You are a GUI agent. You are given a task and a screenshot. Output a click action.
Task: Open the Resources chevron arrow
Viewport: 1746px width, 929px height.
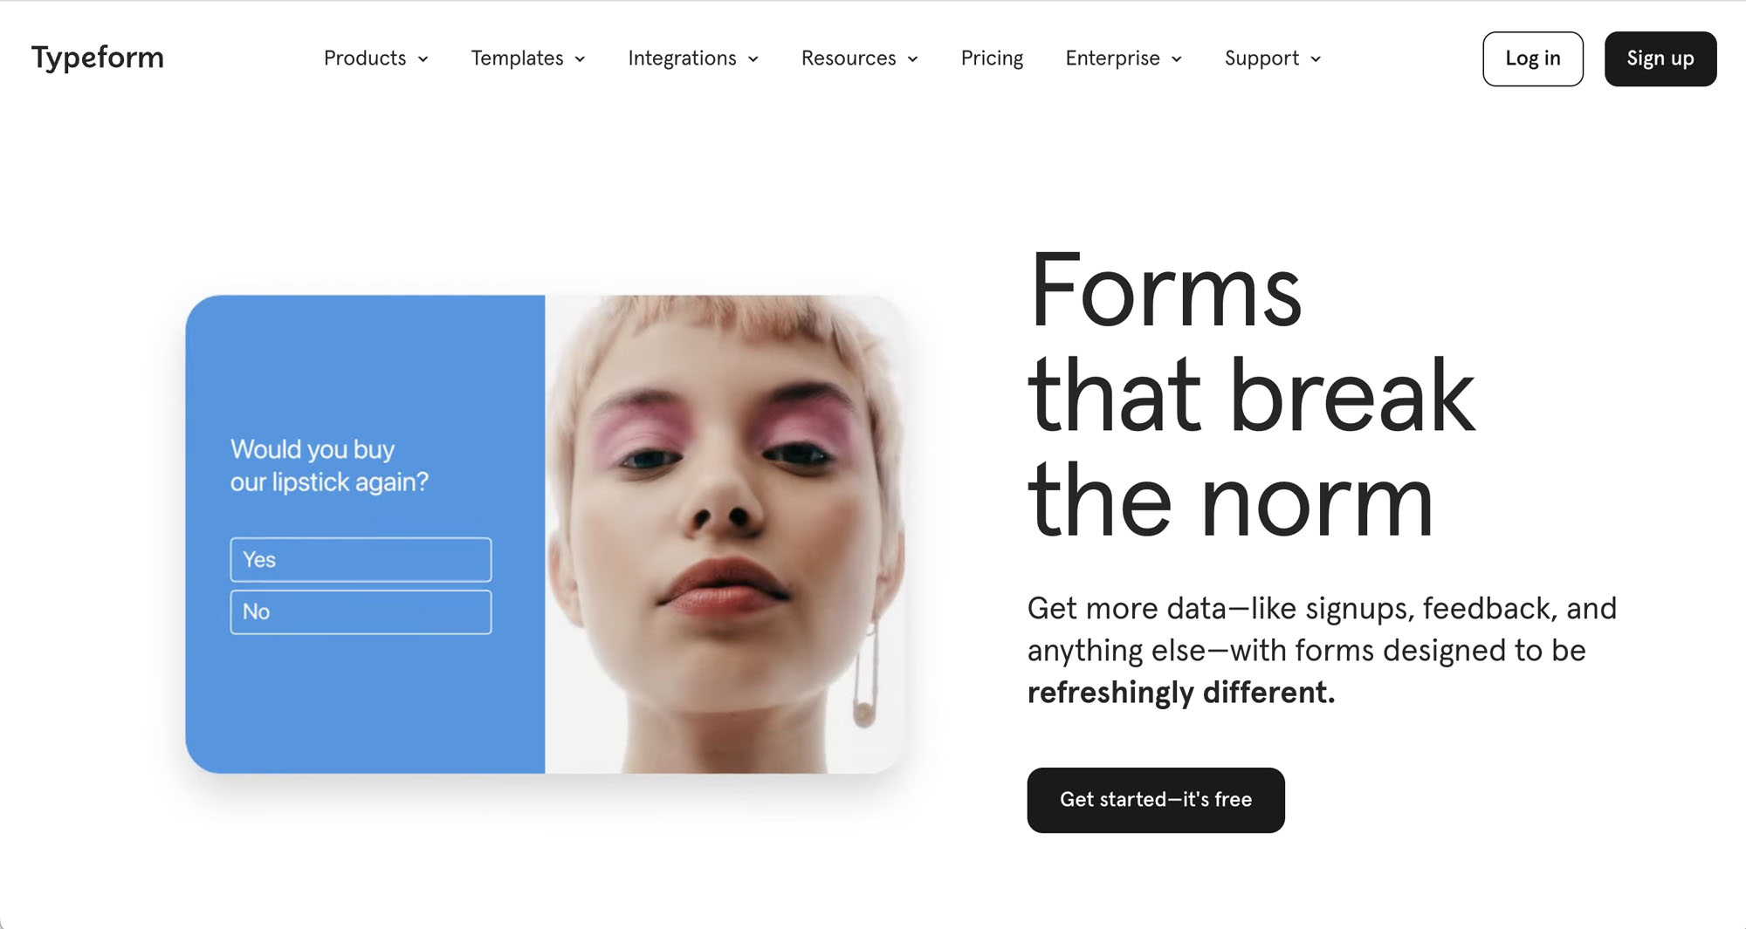click(913, 59)
